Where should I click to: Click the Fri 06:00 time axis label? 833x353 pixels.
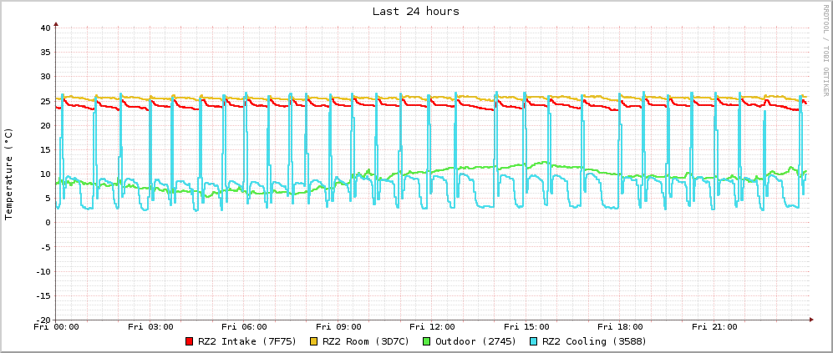(244, 327)
